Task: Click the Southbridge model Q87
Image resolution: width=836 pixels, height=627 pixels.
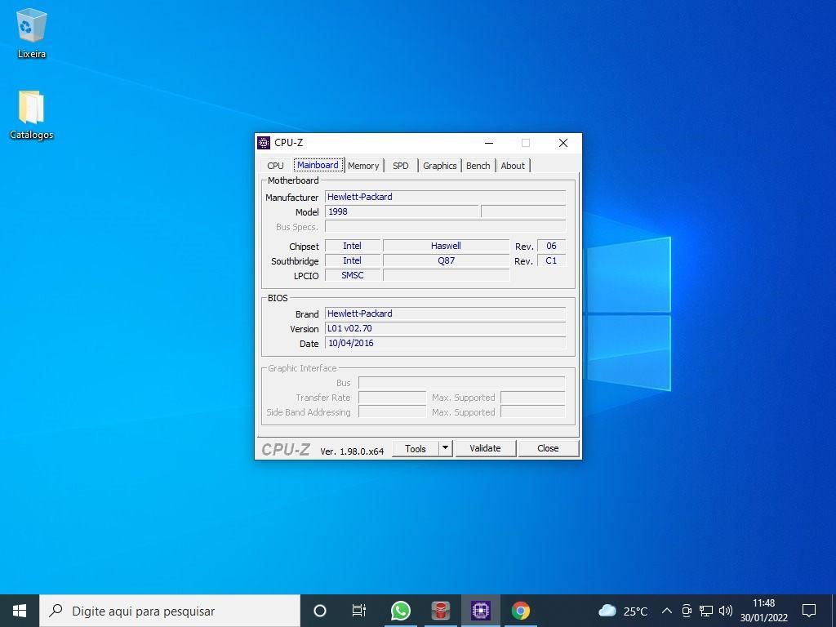Action: [x=447, y=260]
